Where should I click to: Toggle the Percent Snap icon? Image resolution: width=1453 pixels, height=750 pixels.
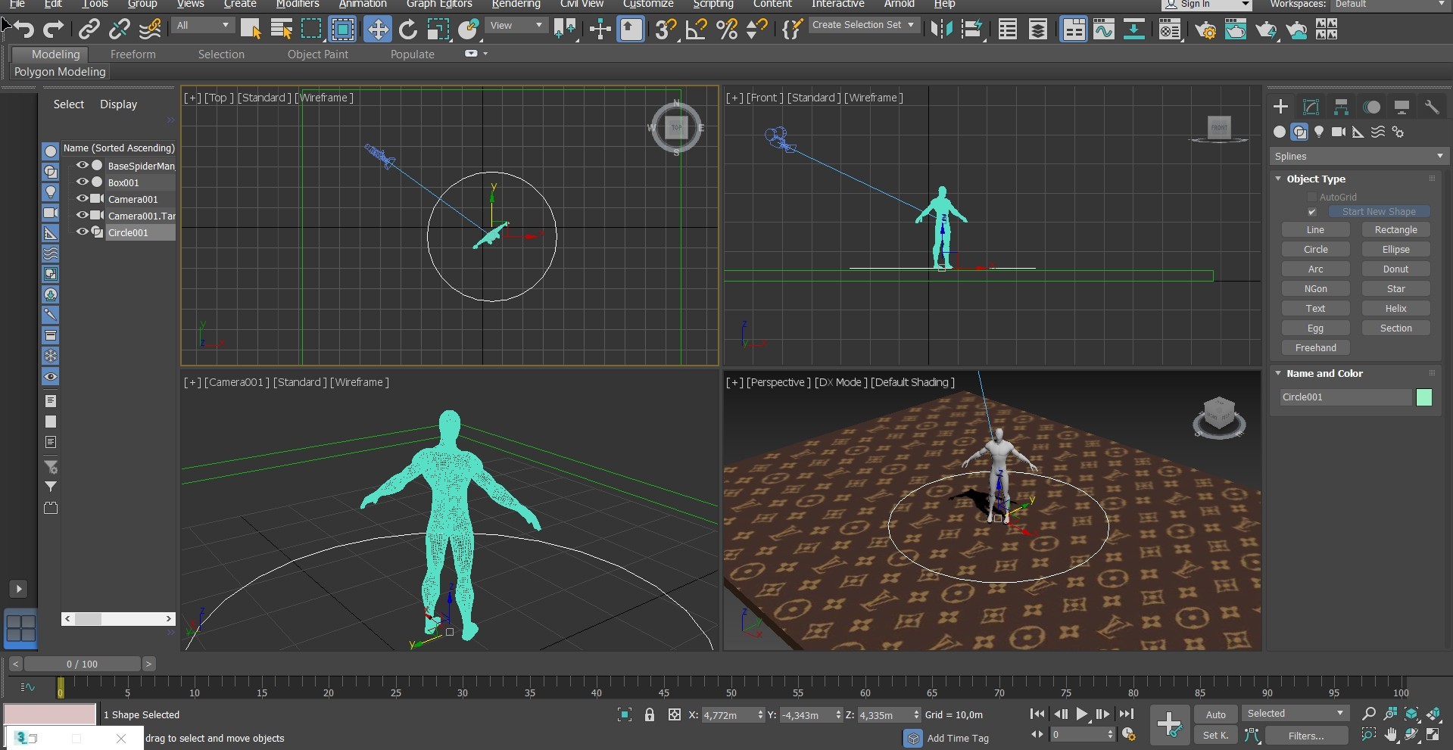click(x=726, y=30)
